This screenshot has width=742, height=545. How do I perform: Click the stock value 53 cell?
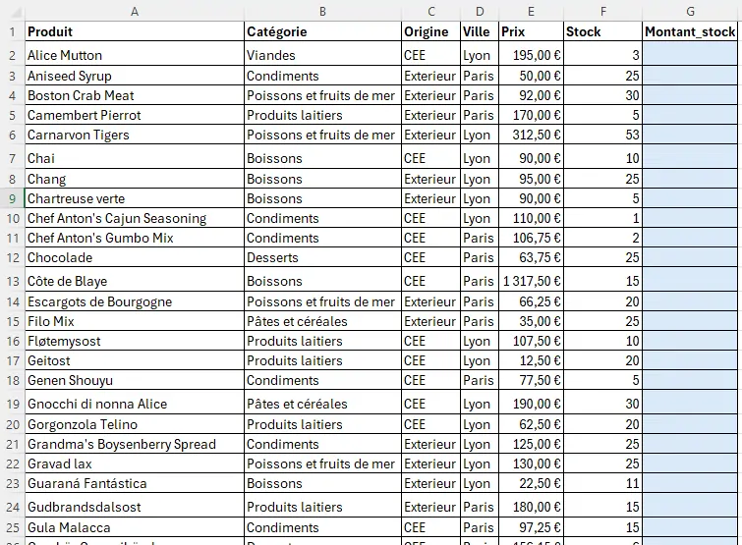602,135
